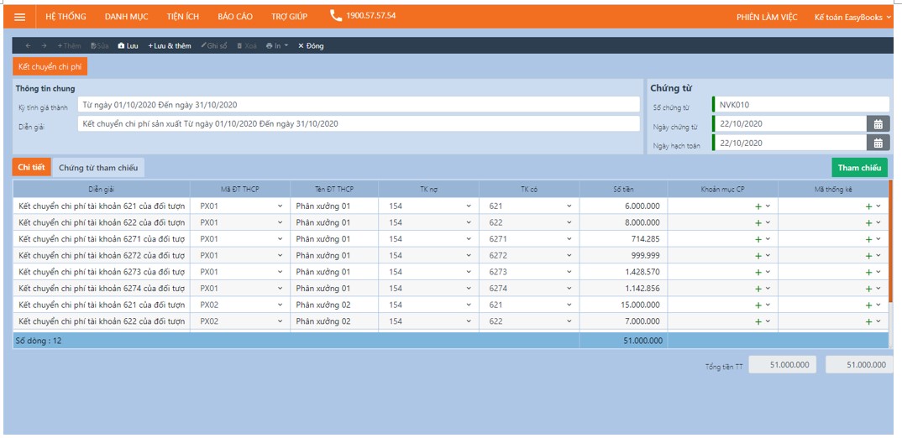Expand Mã ĐT THCP dropdown in 15.000.000 row
Image resolution: width=902 pixels, height=438 pixels.
[280, 305]
